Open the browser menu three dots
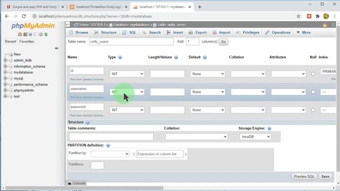The image size is (340, 191). (335, 16)
